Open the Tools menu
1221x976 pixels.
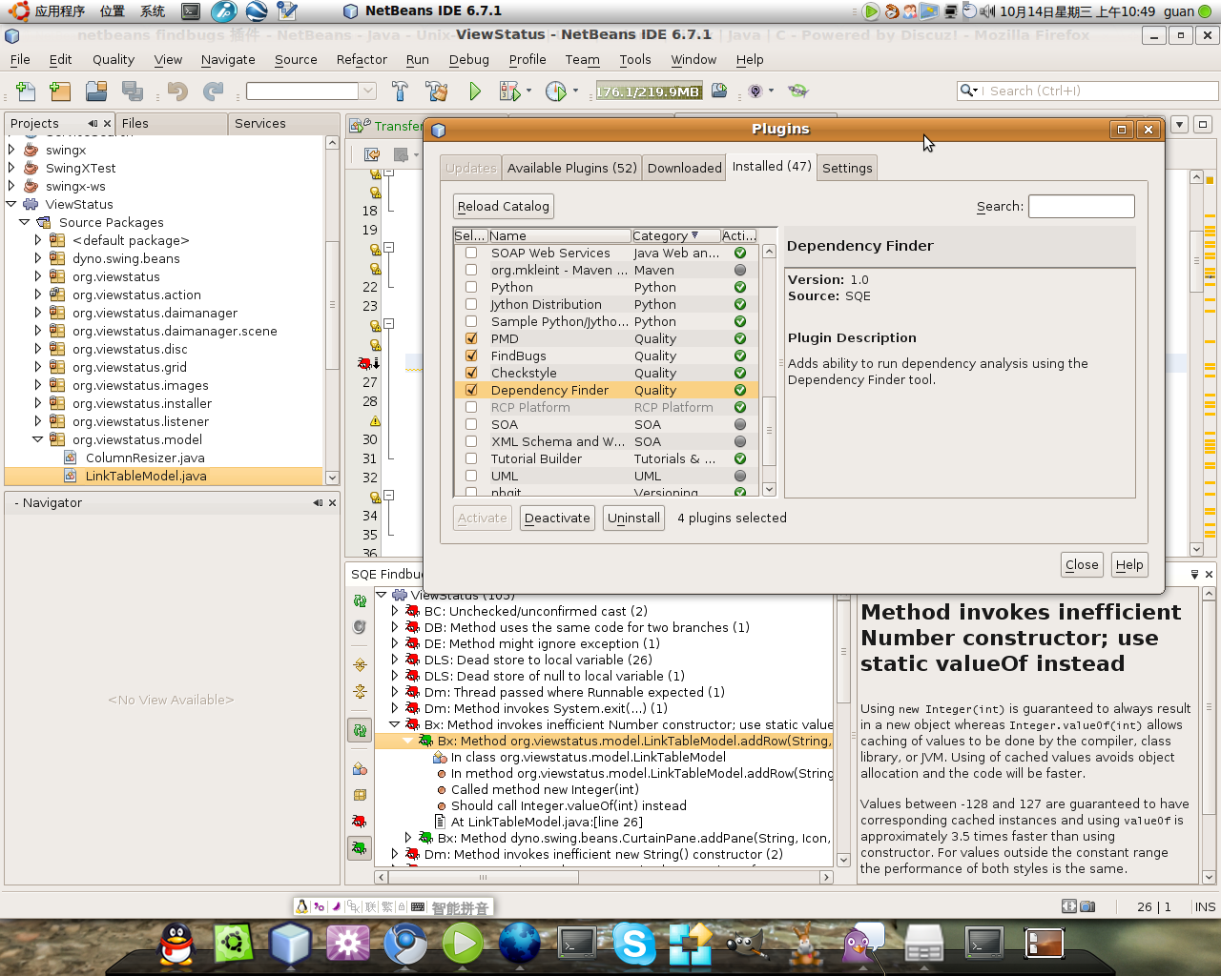point(635,59)
